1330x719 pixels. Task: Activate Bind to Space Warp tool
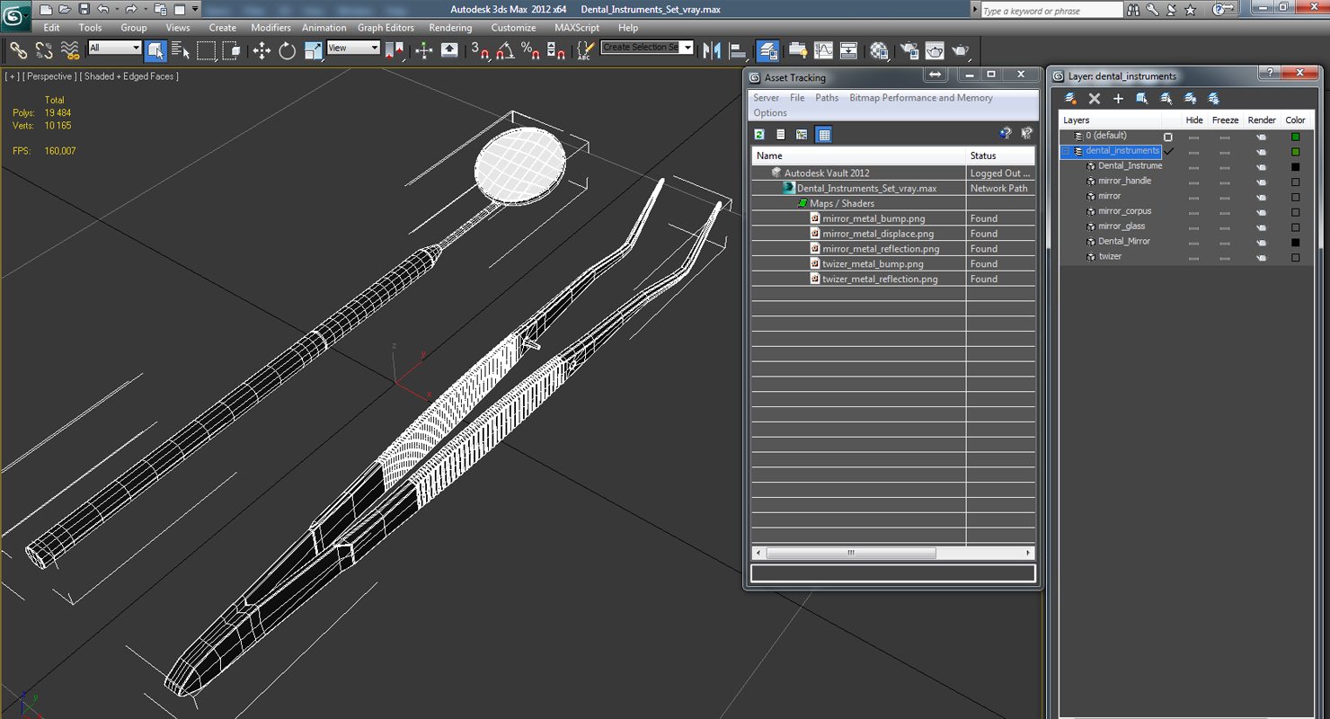click(69, 51)
